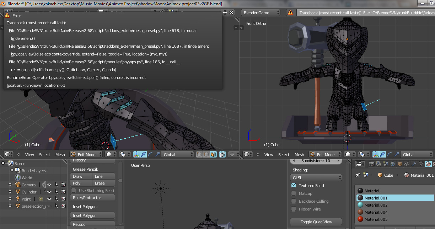Open Edit Mode dropdown in left viewport

pos(86,154)
